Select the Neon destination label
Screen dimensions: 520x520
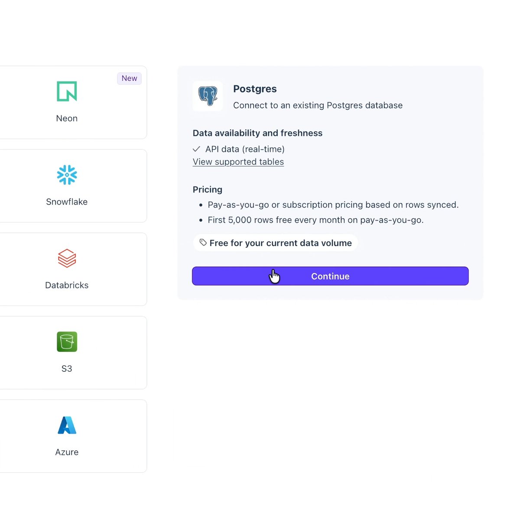tap(67, 118)
